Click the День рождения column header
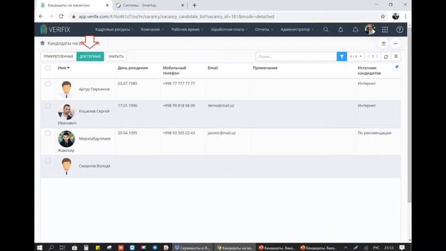The width and height of the screenshot is (446, 251). click(132, 68)
